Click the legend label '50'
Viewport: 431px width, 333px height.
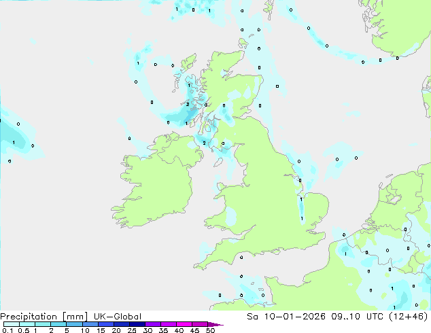211,330
